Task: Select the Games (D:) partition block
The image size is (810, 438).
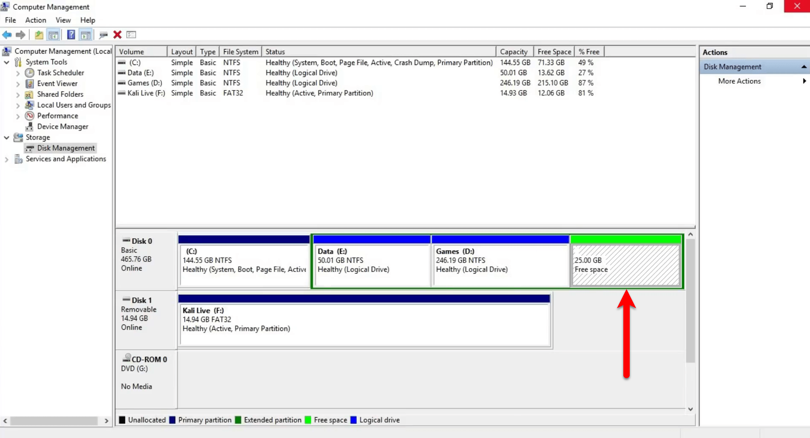Action: coord(500,261)
